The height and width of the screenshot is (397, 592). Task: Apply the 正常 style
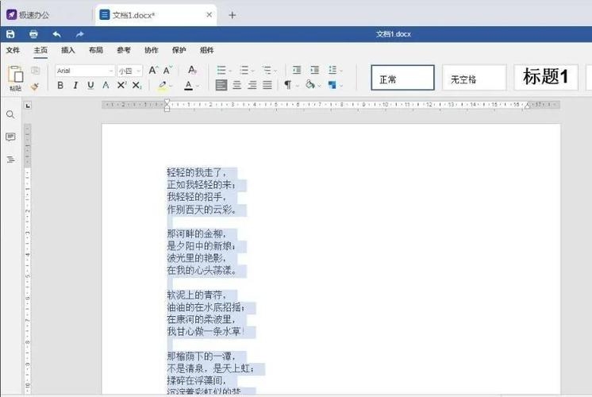click(402, 78)
